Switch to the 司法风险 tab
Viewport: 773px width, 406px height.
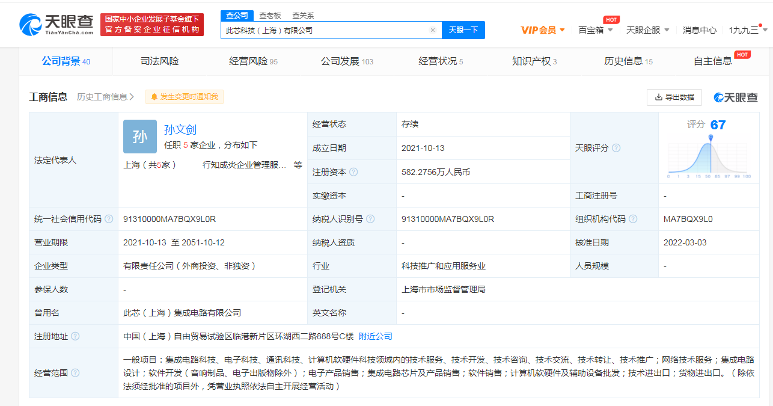click(159, 61)
